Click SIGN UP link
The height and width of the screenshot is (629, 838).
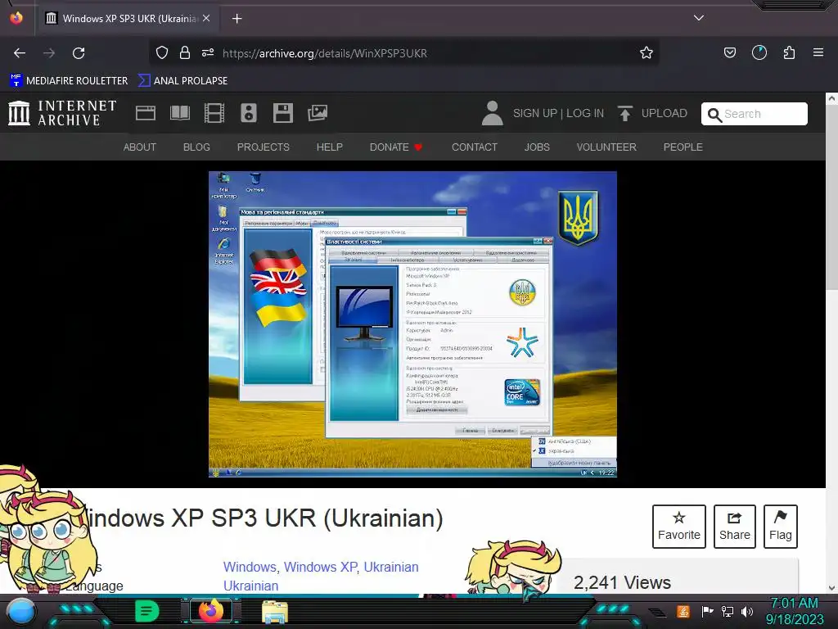(x=535, y=113)
